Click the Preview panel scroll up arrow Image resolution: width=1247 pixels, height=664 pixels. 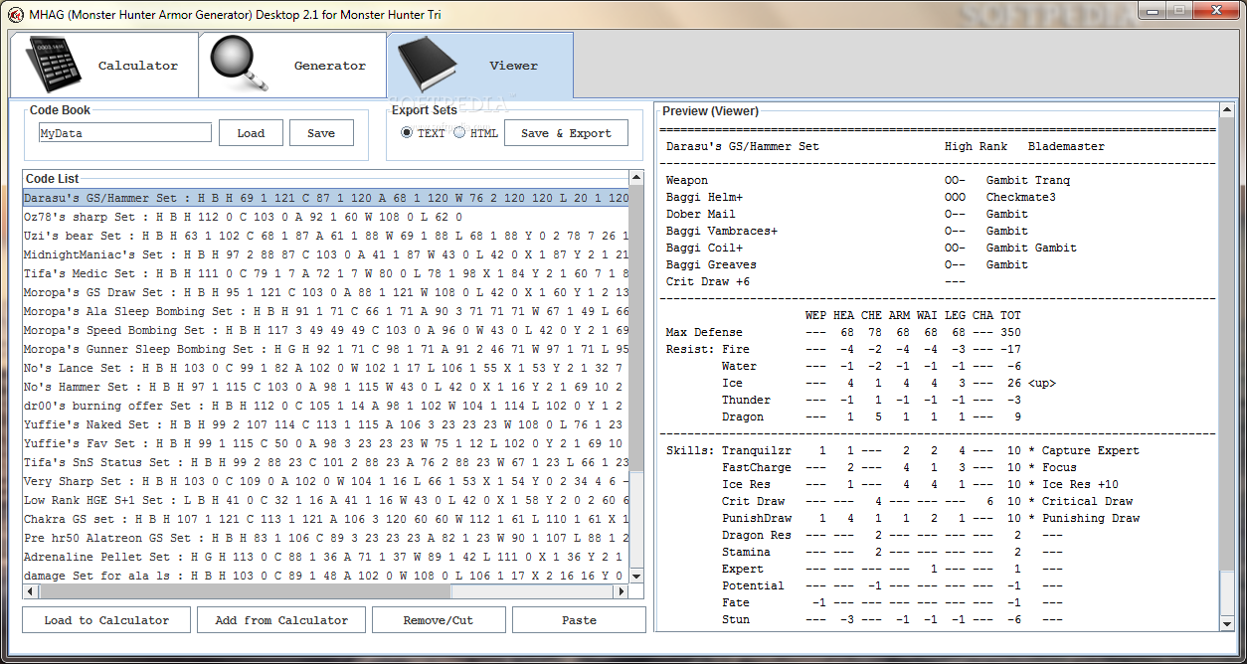click(x=1227, y=109)
